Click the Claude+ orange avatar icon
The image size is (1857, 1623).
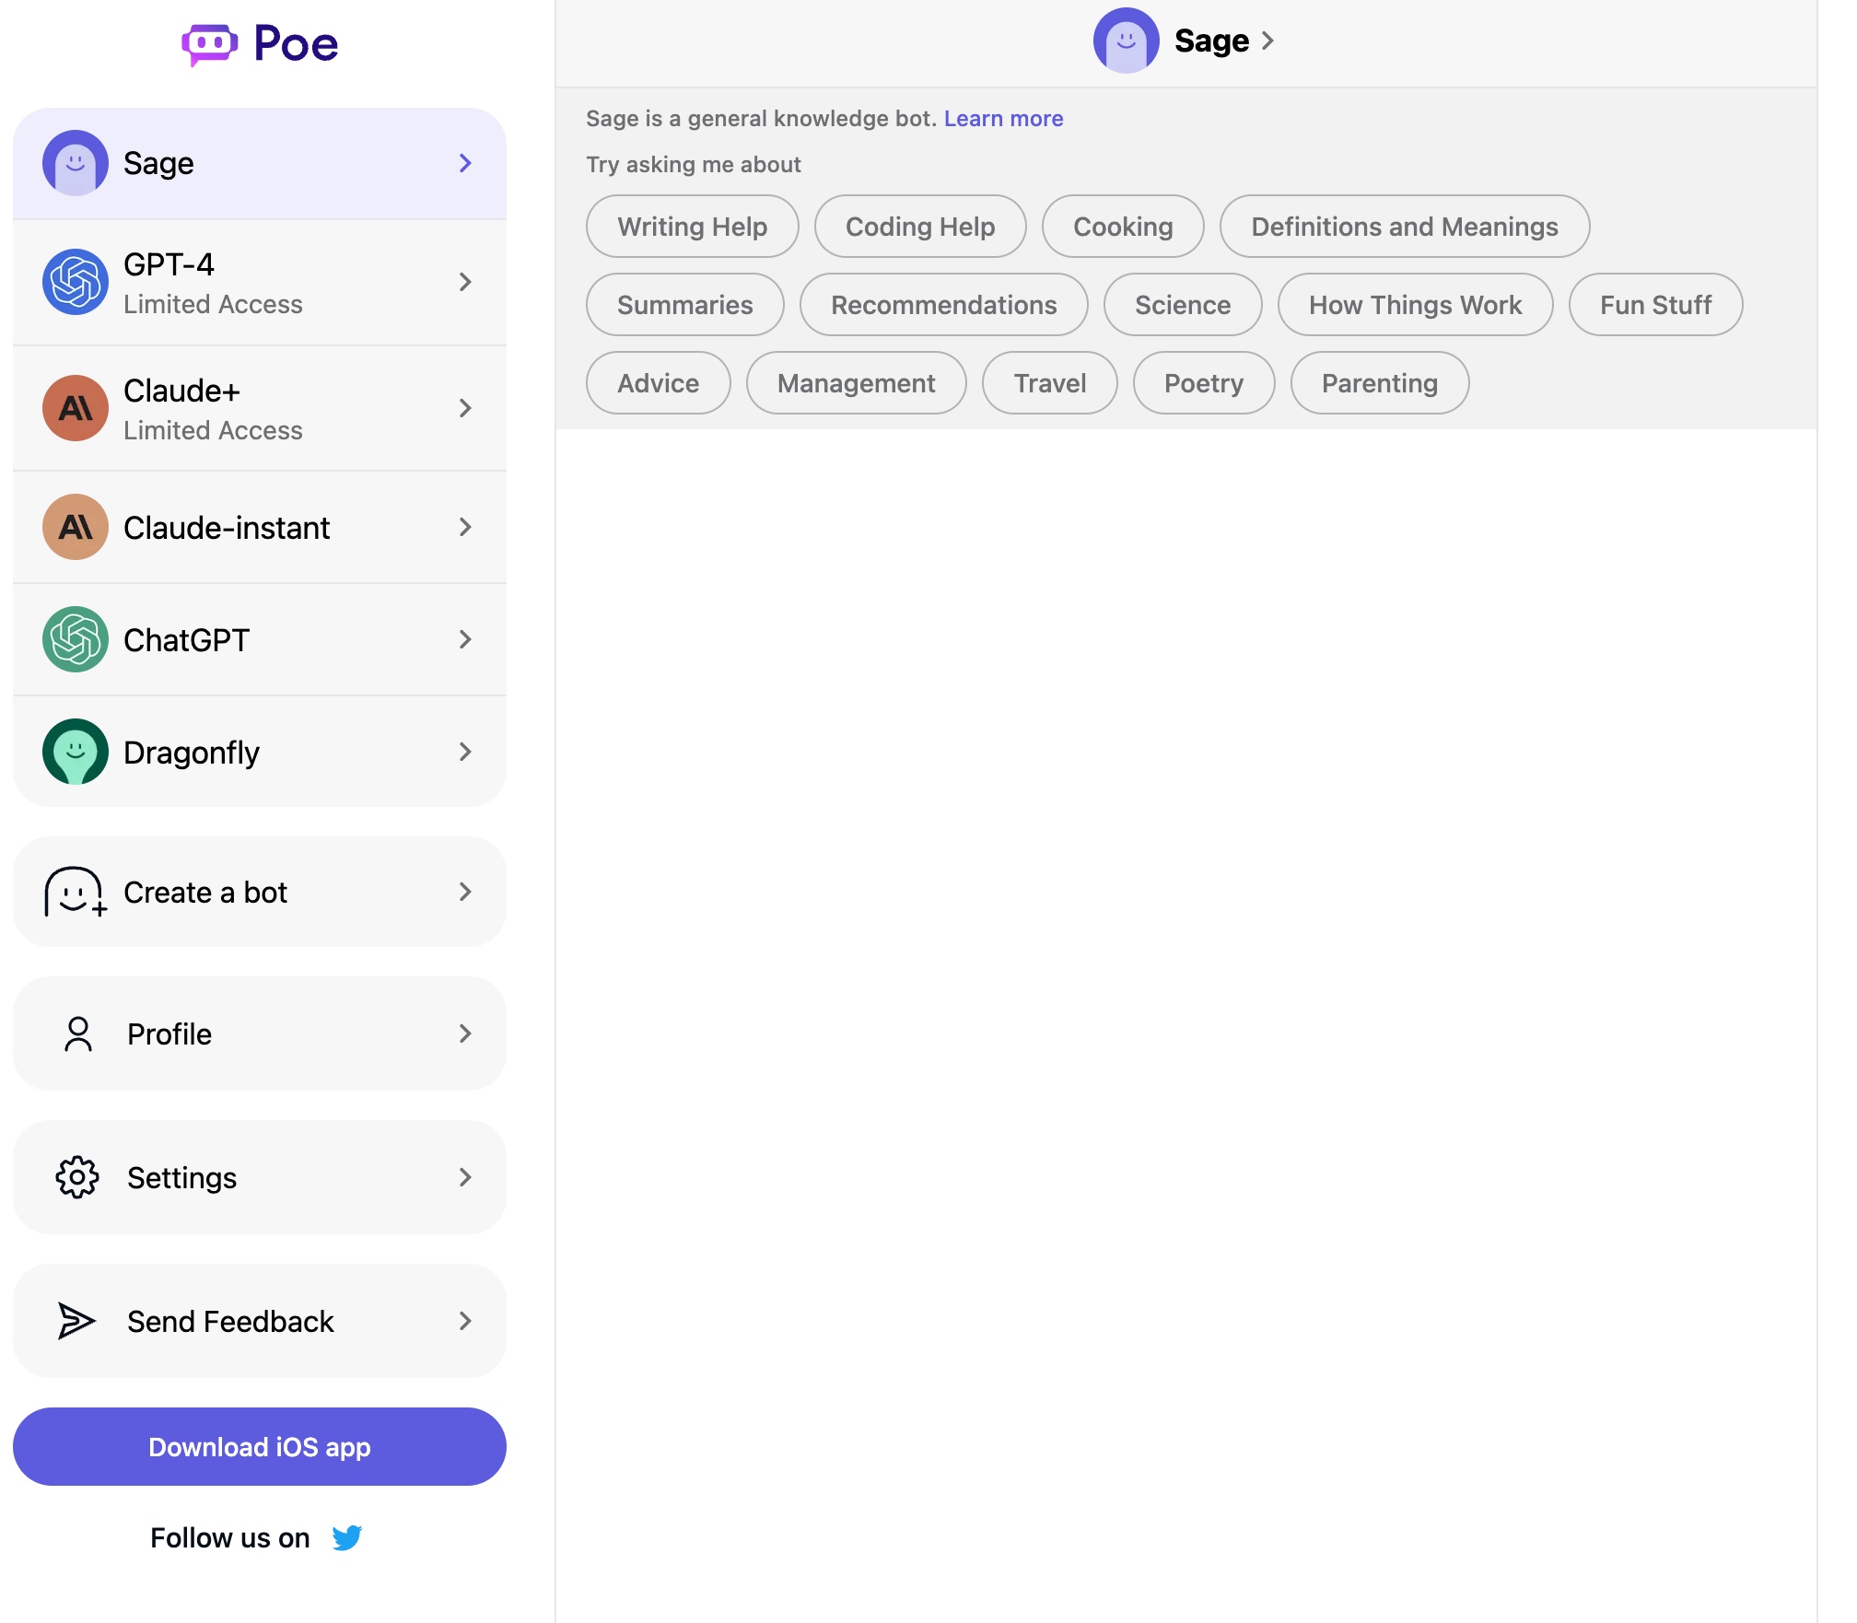pos(76,408)
